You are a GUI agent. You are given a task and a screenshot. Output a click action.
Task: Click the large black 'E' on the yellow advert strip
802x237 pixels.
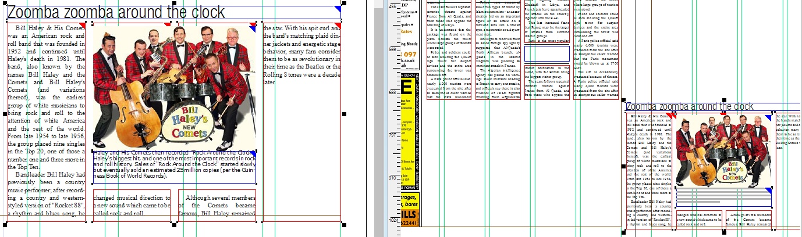click(407, 88)
